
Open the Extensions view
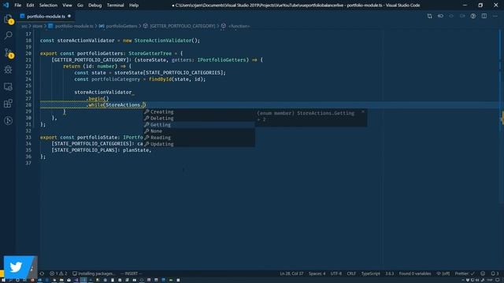pyautogui.click(x=9, y=103)
